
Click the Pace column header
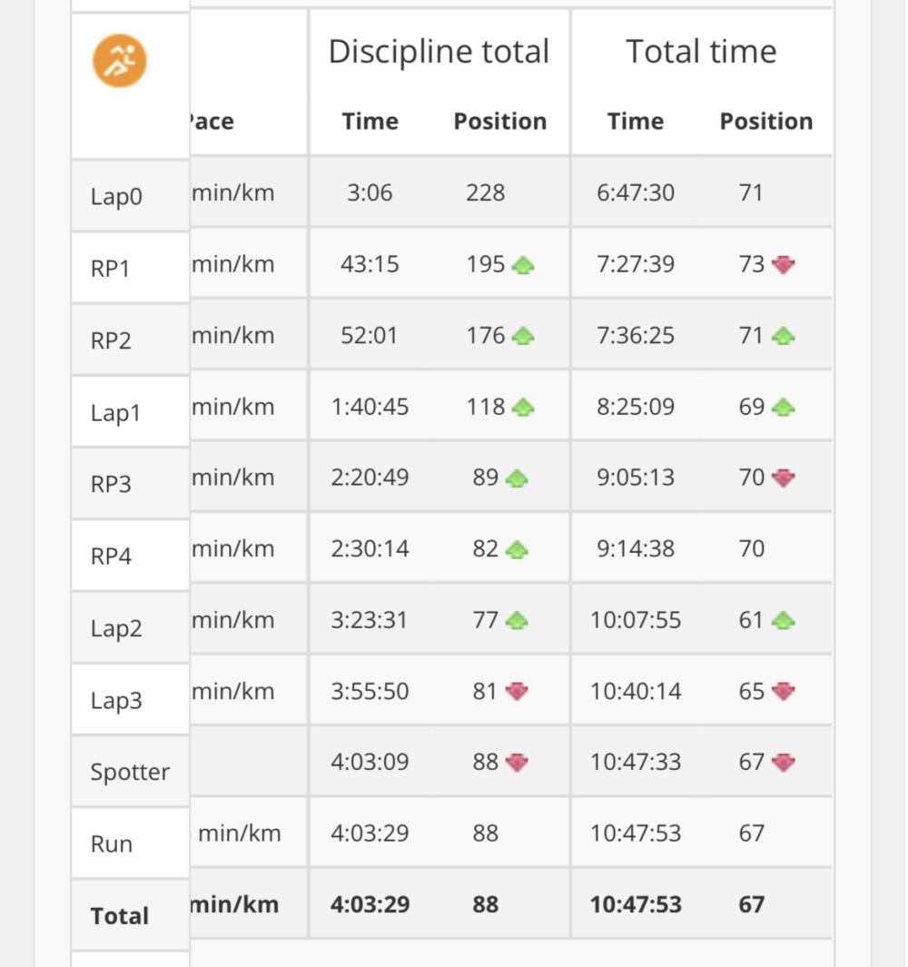(212, 121)
